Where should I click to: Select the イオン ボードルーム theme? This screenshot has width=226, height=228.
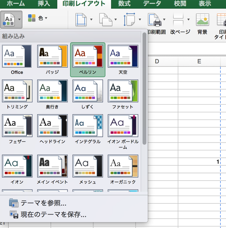click(123, 132)
